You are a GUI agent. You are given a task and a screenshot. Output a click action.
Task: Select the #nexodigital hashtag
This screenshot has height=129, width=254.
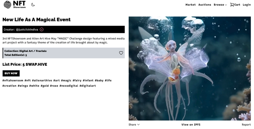[69, 86]
